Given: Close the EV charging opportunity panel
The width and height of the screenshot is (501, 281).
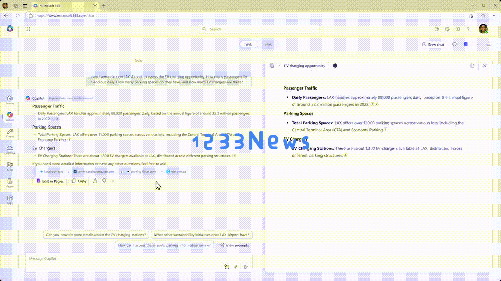Looking at the screenshot, I should [485, 66].
